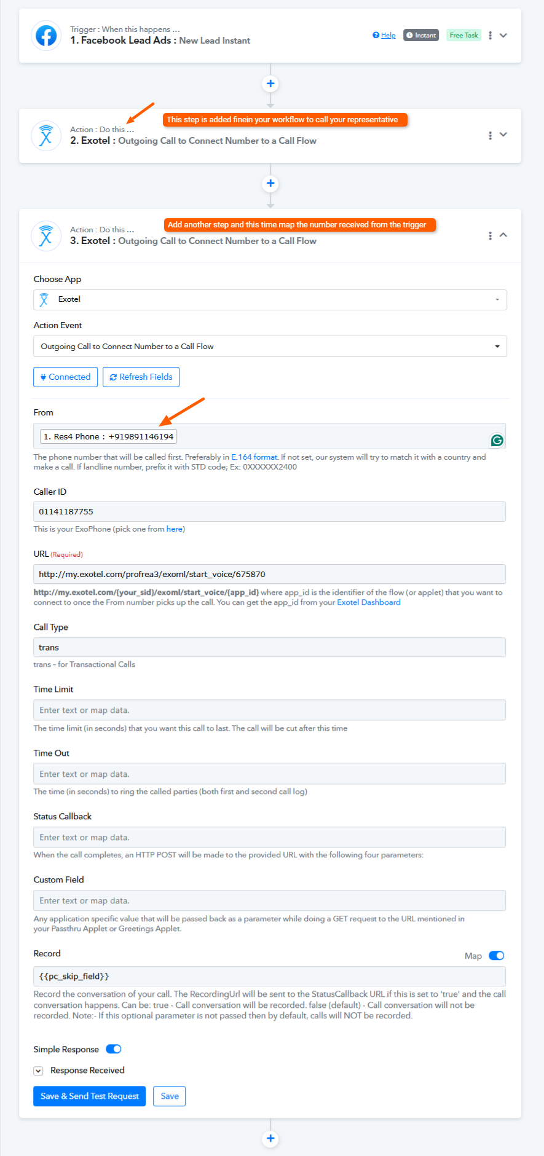Disable the Simple Response toggle
Screen dimensions: 544x1156
pos(114,1049)
